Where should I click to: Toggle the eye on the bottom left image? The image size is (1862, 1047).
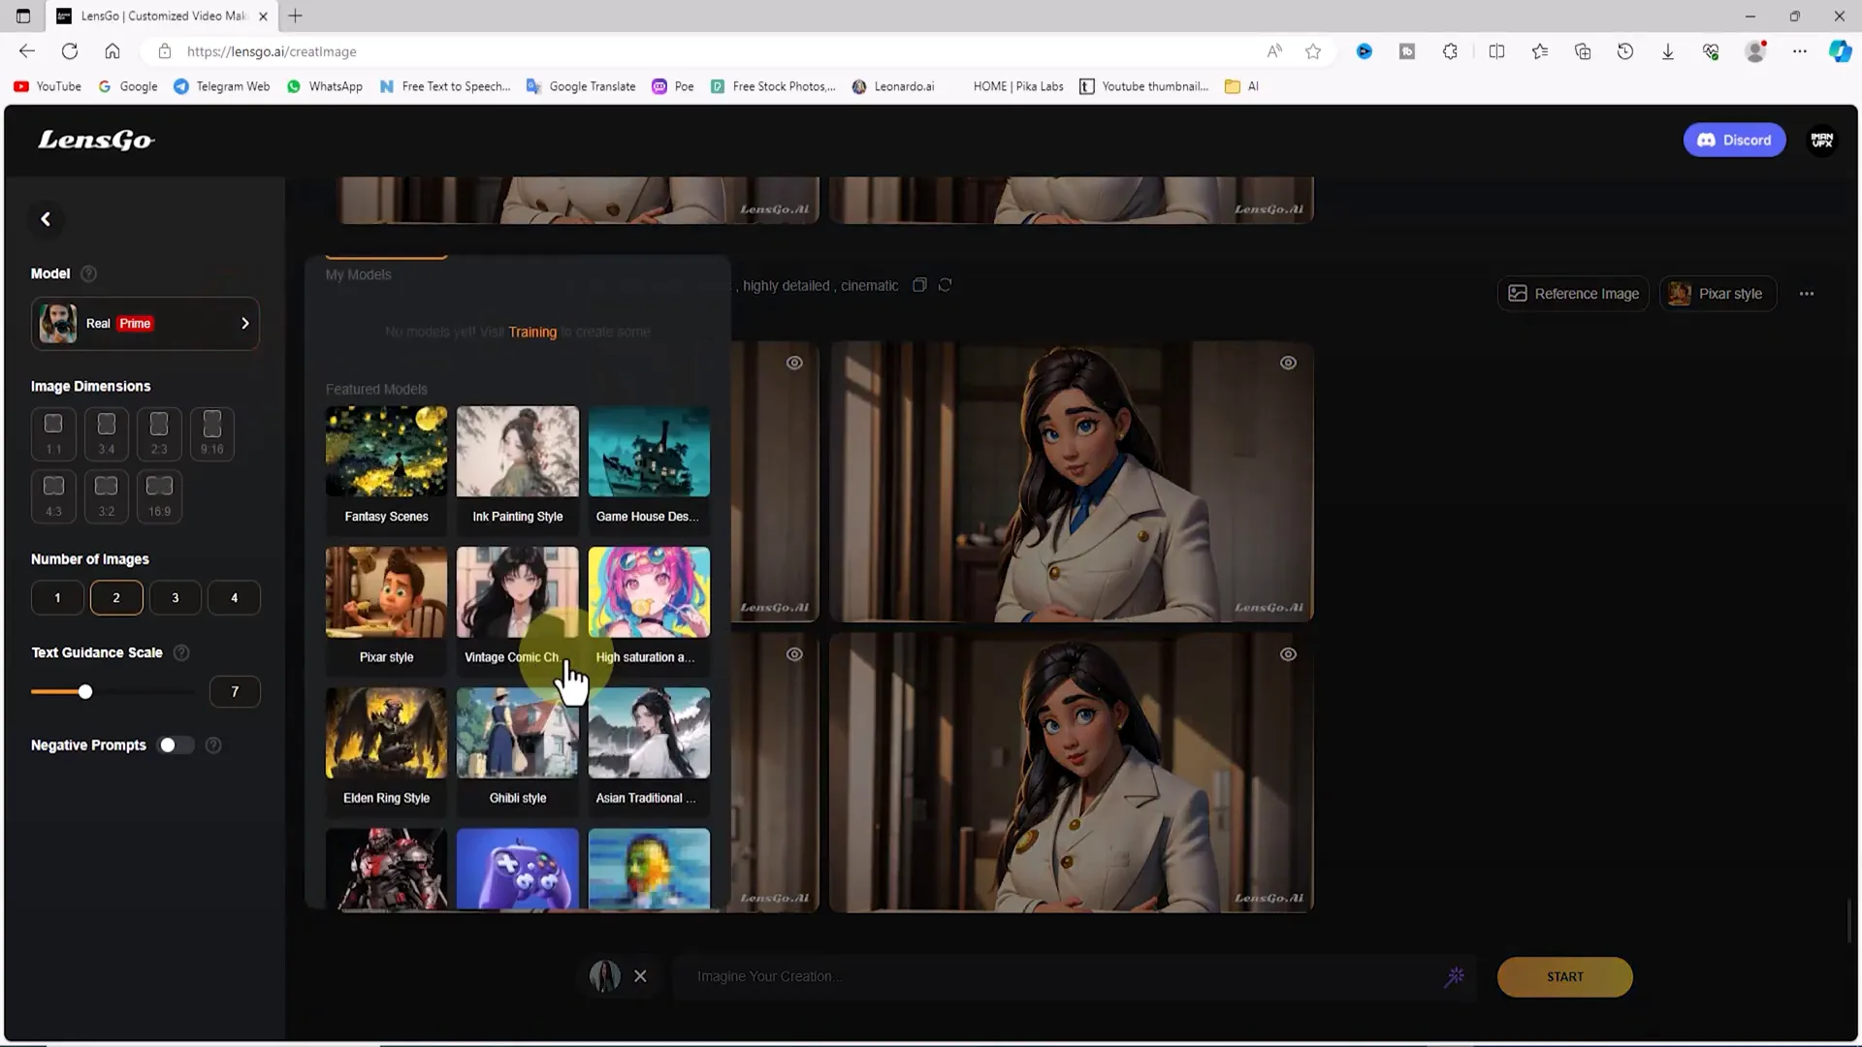pos(794,654)
